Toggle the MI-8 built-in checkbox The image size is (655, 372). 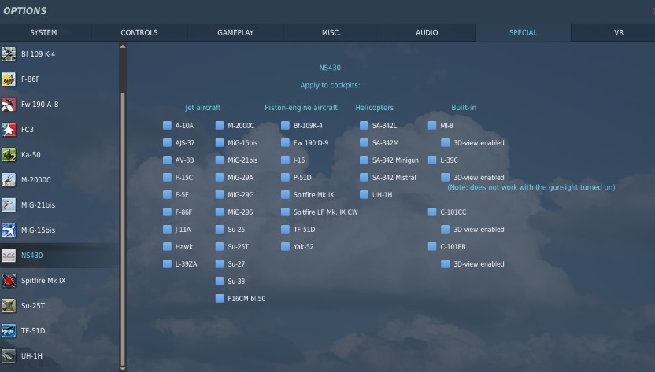[x=432, y=125]
